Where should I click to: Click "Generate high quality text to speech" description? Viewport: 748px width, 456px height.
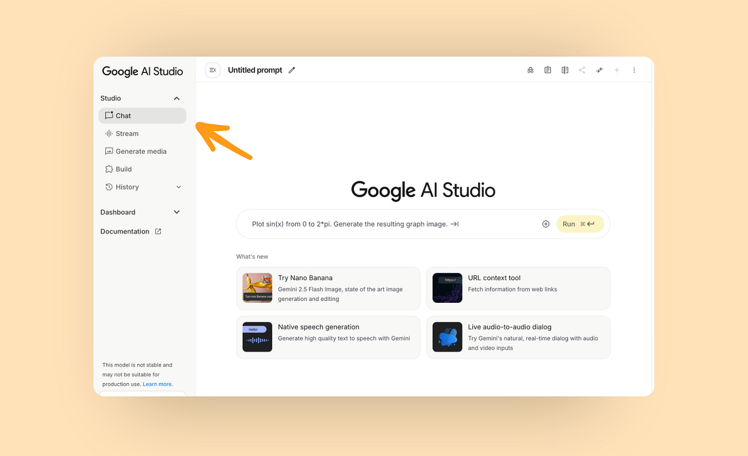click(x=344, y=338)
